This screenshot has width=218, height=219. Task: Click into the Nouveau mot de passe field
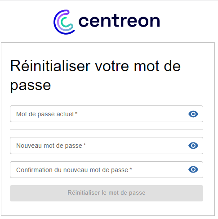click(107, 146)
